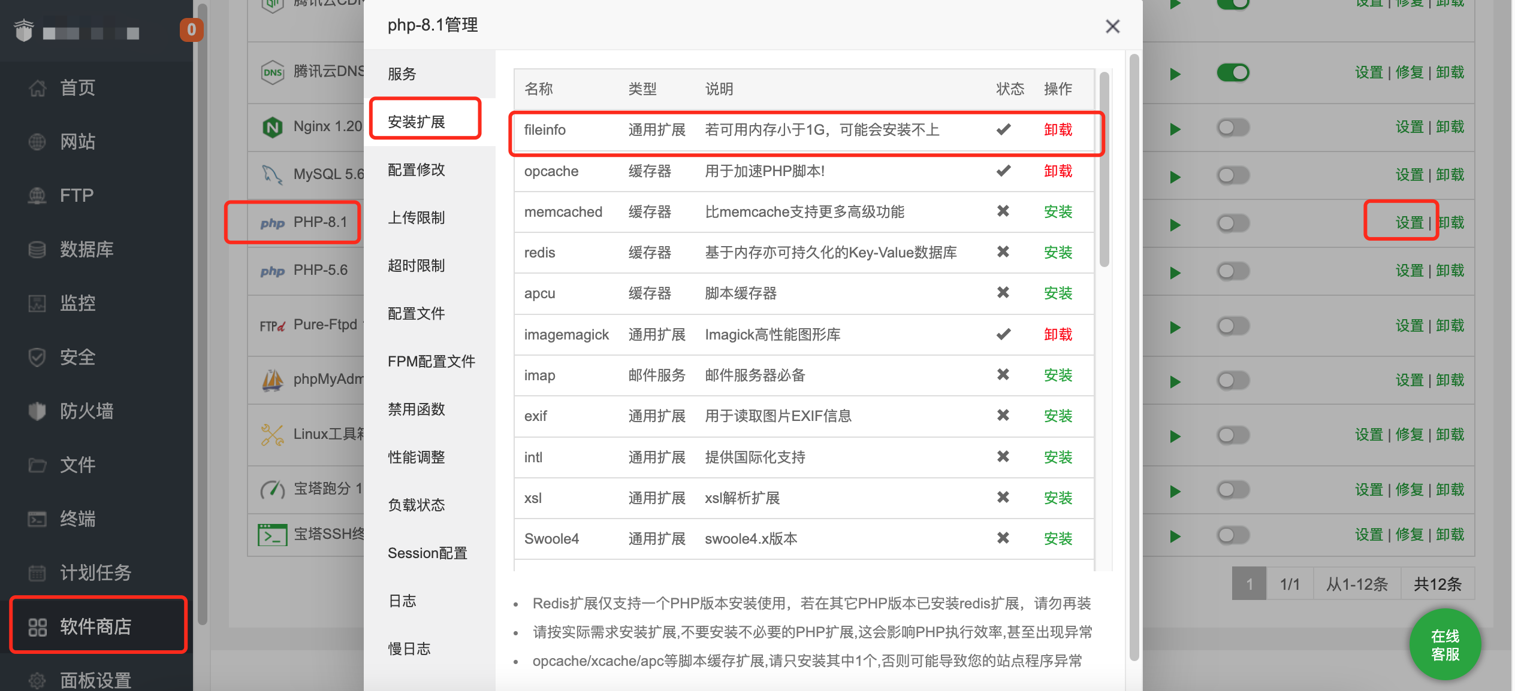The image size is (1515, 691).
Task: Expand the play arrow on the fileinfo row
Action: [x=1175, y=126]
